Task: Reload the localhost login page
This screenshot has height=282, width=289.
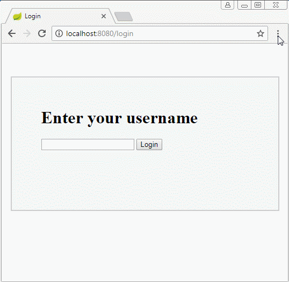Action: pos(42,33)
